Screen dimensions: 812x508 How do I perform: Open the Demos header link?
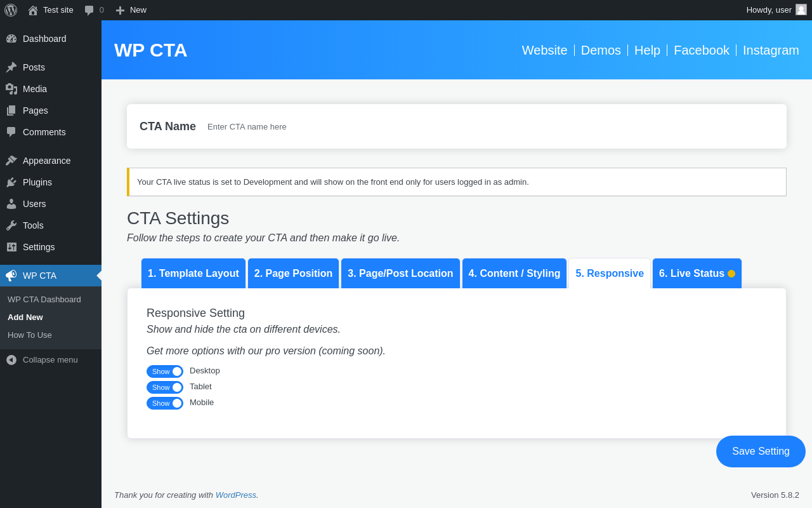[601, 50]
